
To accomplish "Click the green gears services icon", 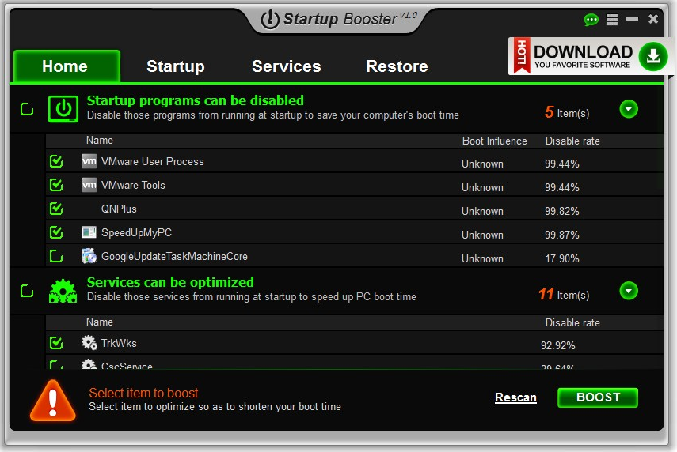I will click(x=63, y=291).
